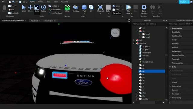Switch to the PLUGINS ribbon tab
Image resolution: width=193 pixels, height=109 pixels.
tap(64, 2)
